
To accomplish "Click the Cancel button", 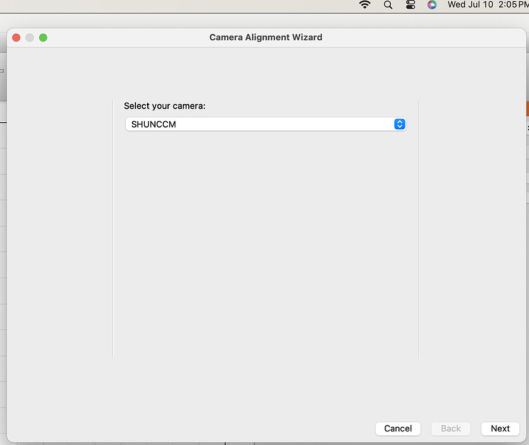I will tap(398, 428).
